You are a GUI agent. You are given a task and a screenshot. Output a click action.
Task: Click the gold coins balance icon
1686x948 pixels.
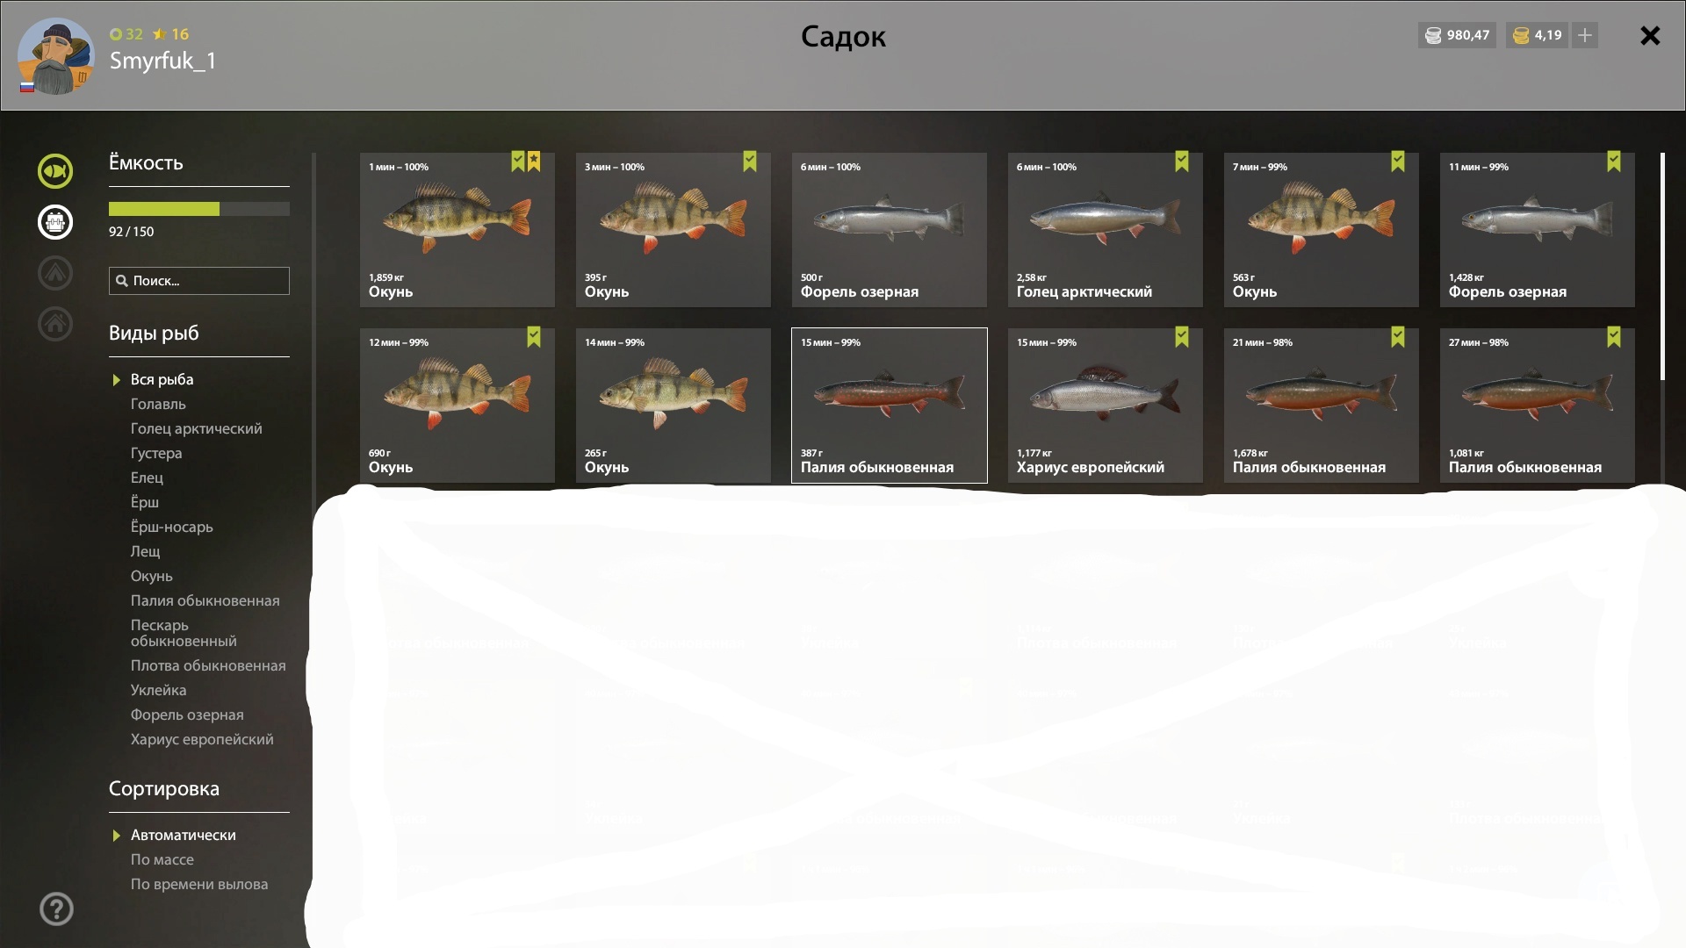click(x=1521, y=35)
